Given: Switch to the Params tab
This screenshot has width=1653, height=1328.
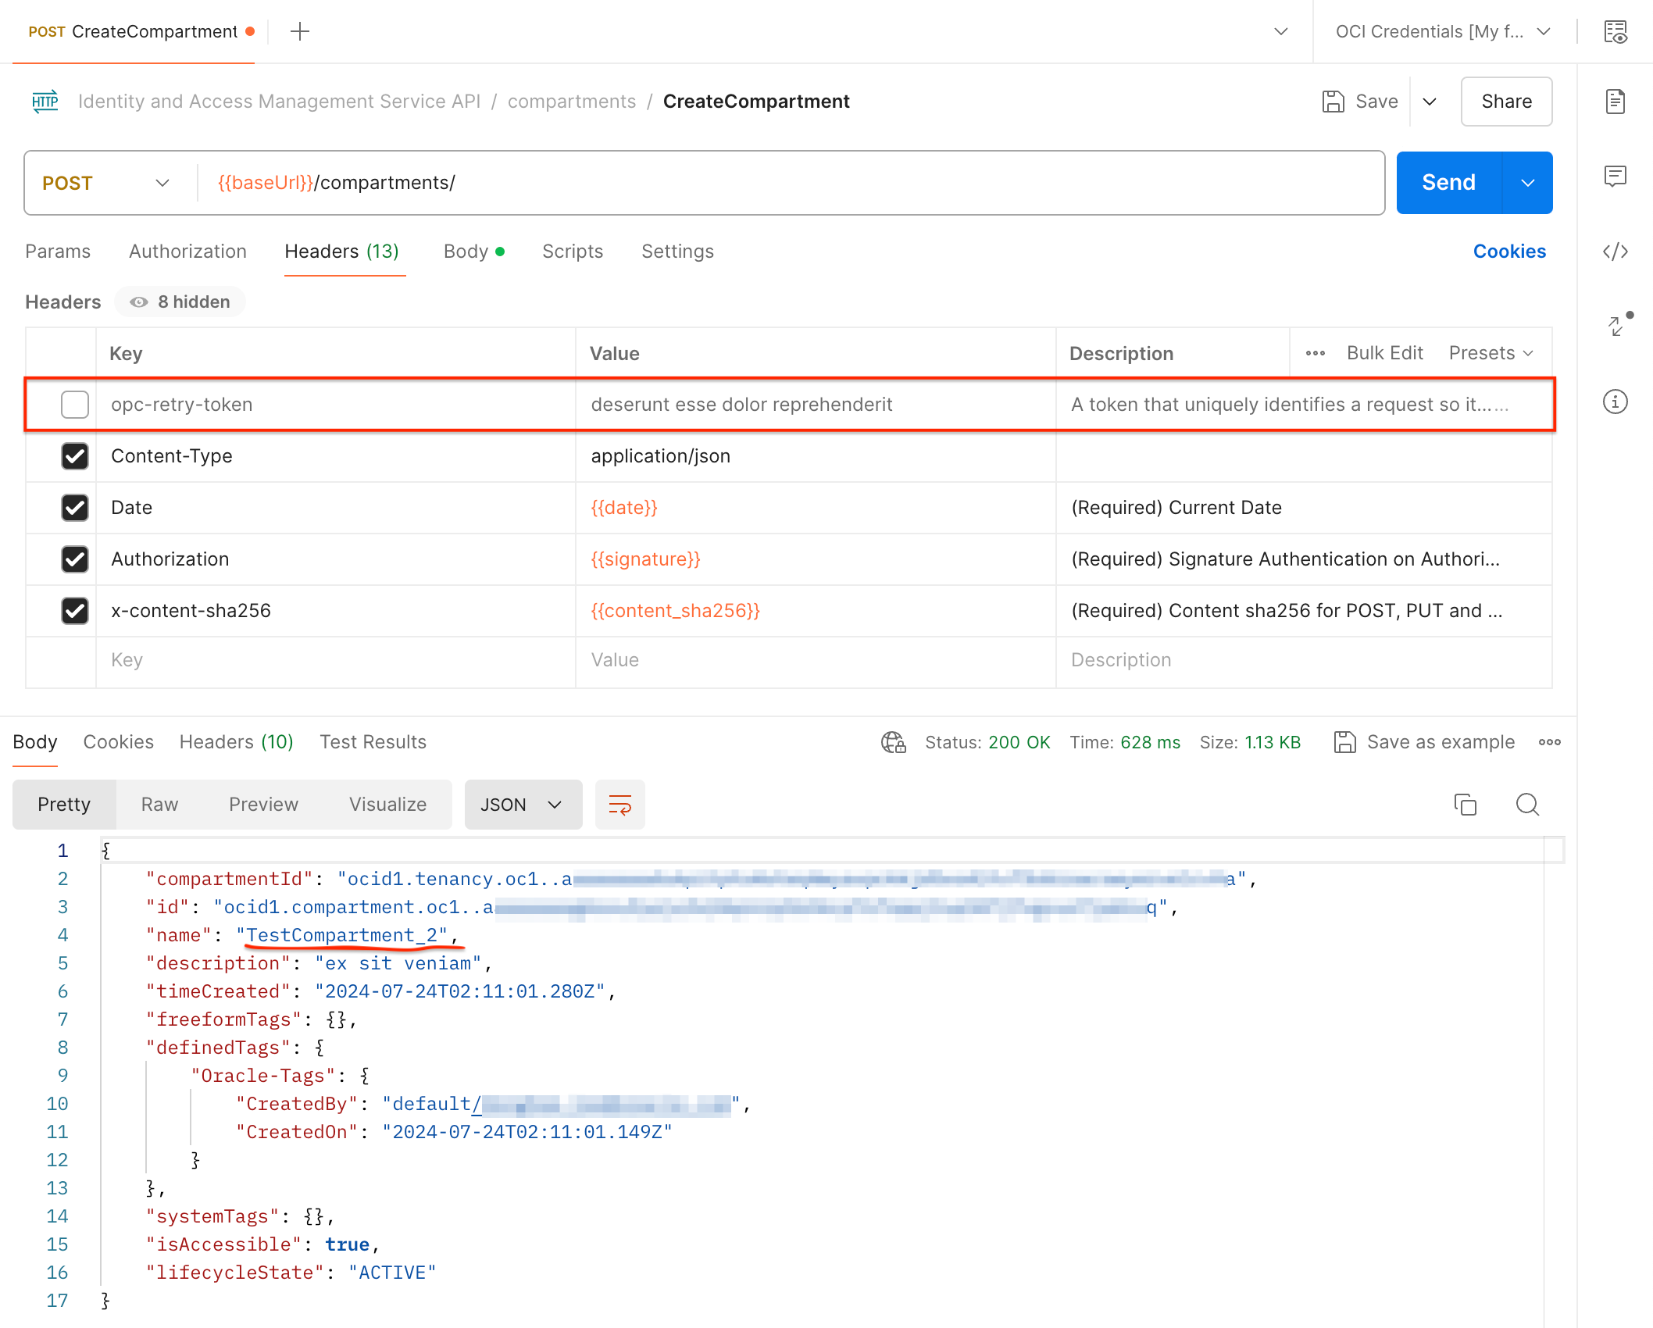Looking at the screenshot, I should click(58, 252).
